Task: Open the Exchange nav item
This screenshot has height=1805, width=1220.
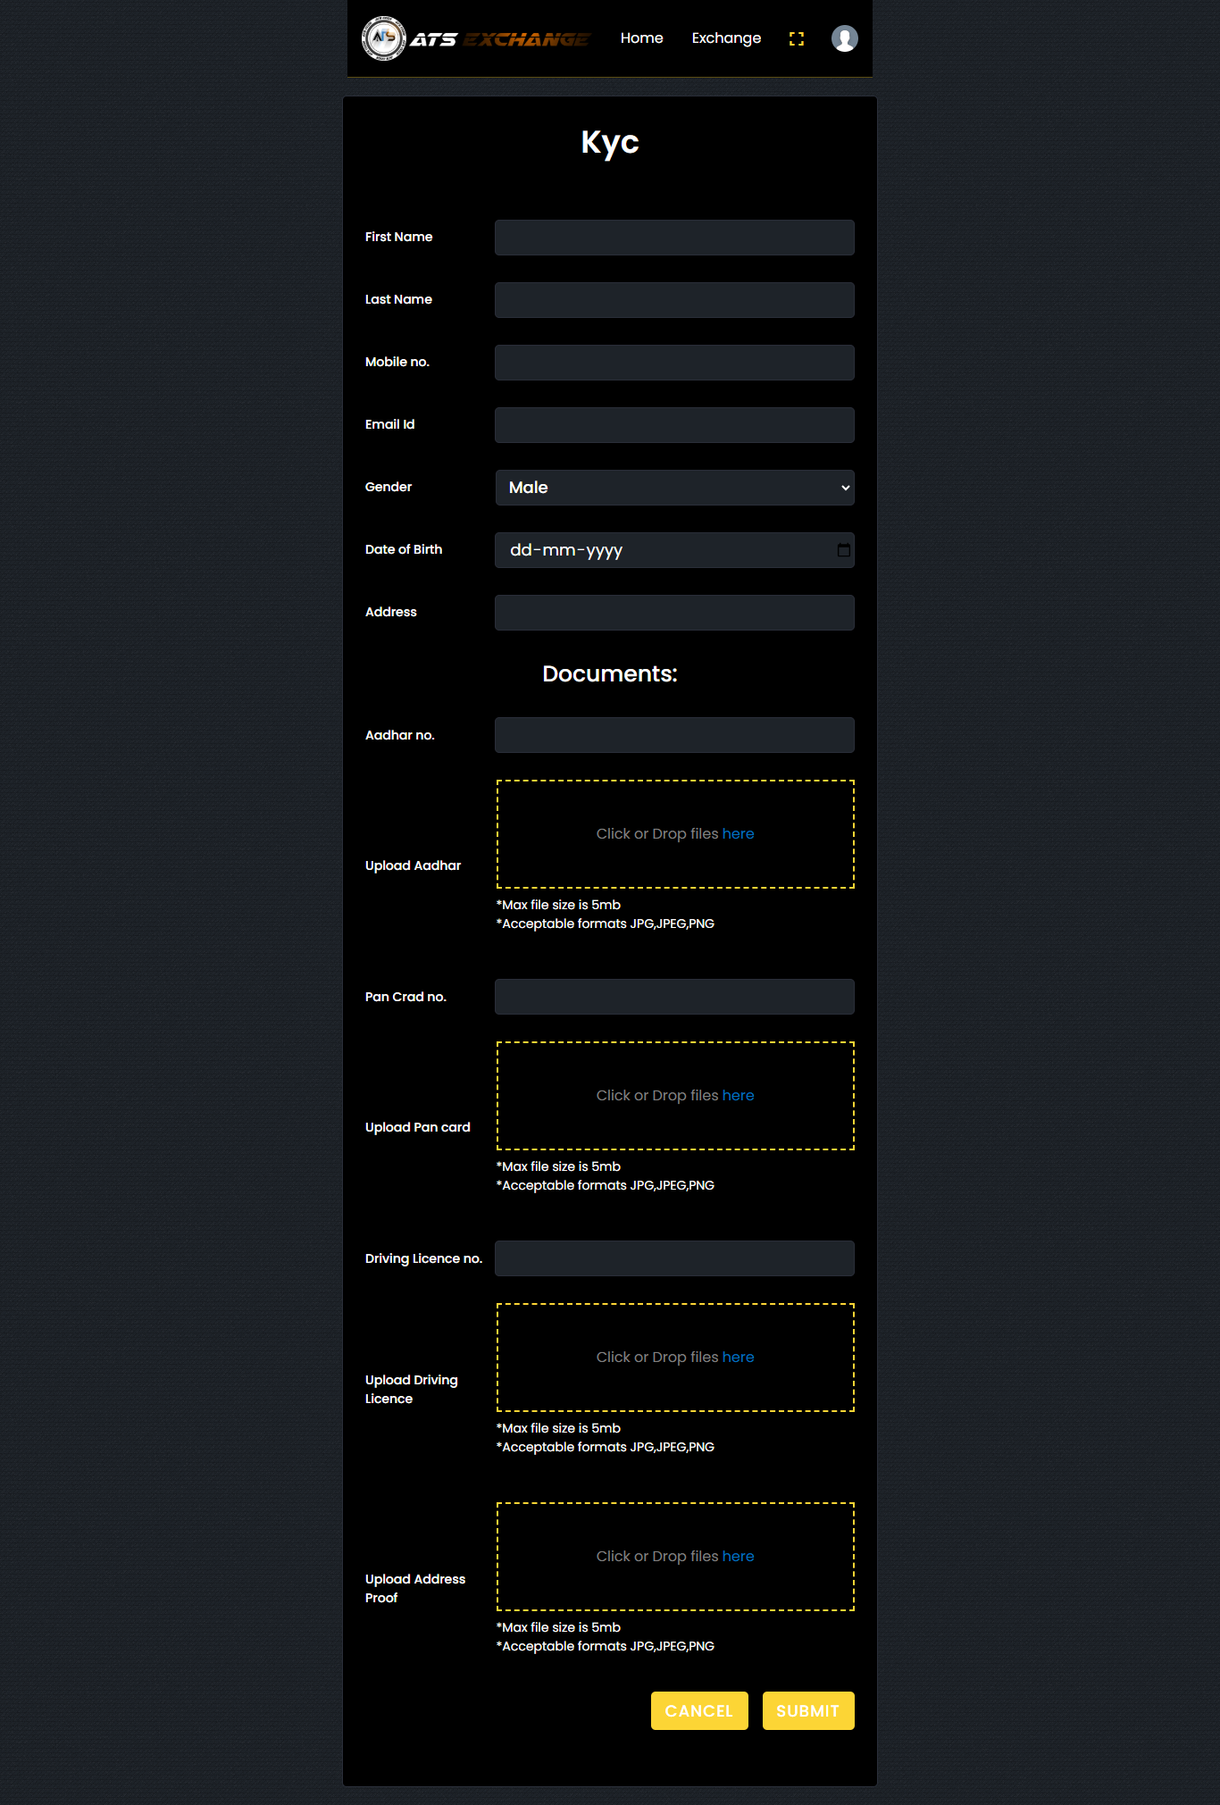Action: [x=726, y=38]
